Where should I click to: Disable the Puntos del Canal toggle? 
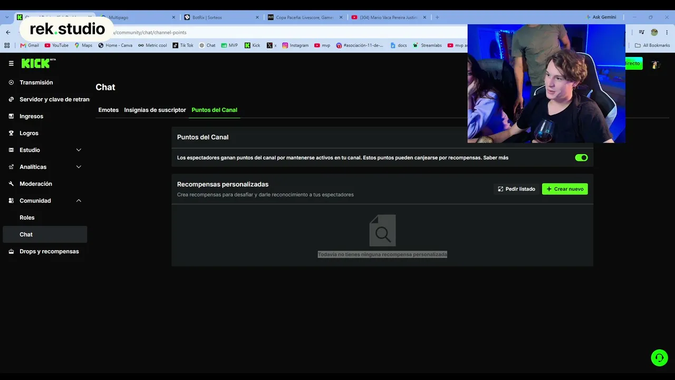(x=581, y=158)
